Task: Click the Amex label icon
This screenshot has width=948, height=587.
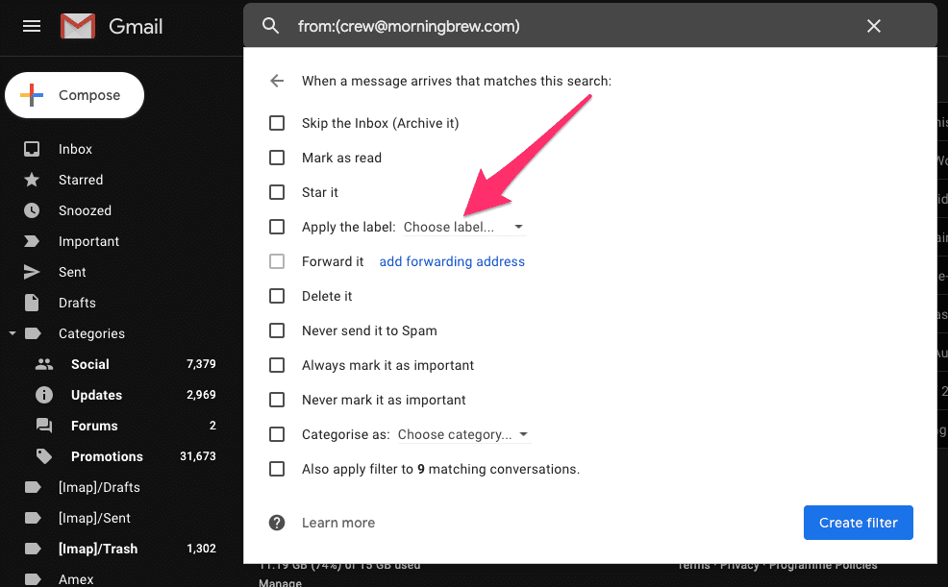Action: click(33, 579)
